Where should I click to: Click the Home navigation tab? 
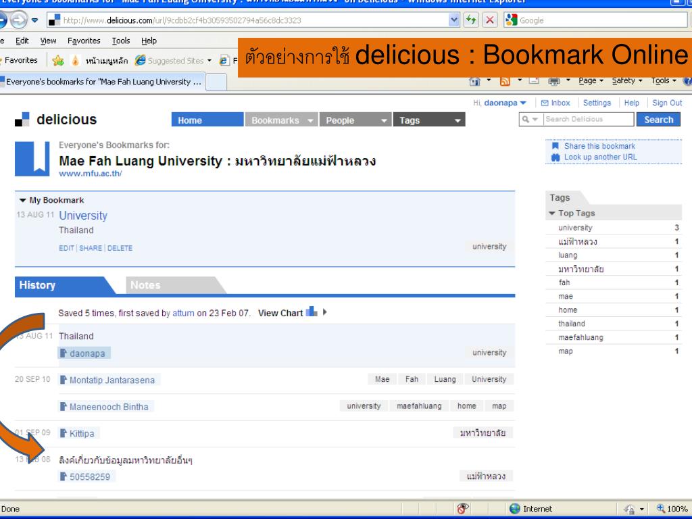tap(207, 120)
